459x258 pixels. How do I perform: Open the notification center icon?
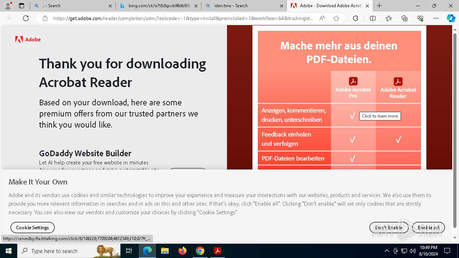pos(447,251)
